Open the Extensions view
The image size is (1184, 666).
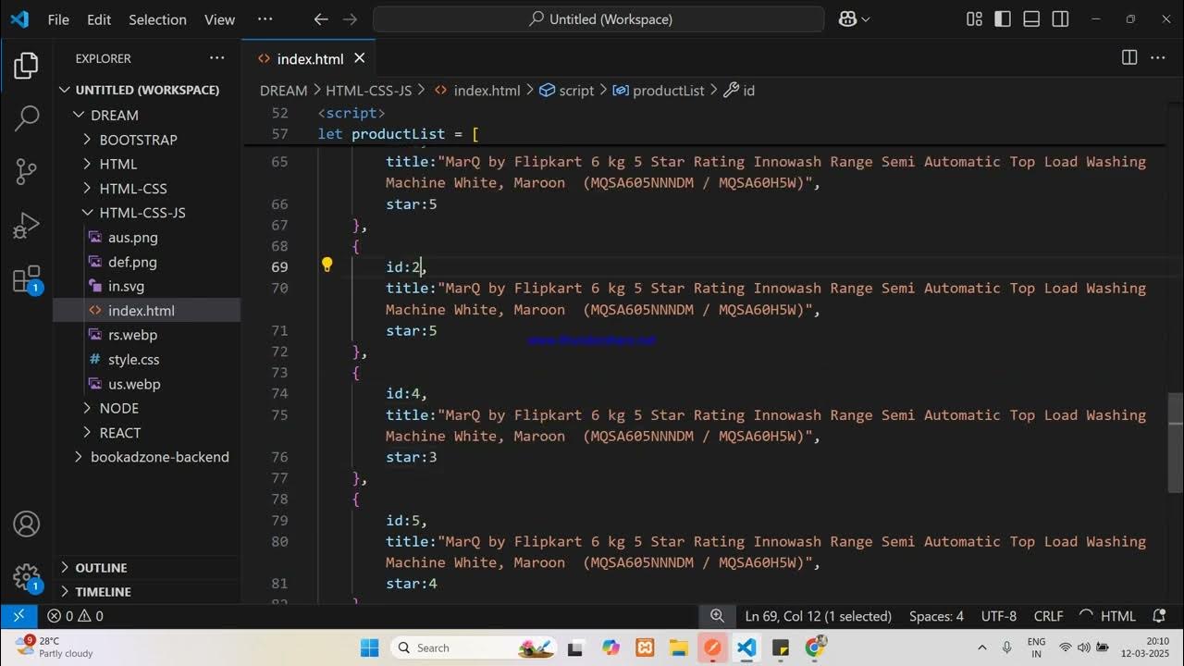point(26,279)
